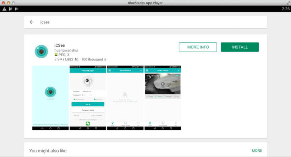
Task: Click the 2.9 star rating text
Action: 58,59
